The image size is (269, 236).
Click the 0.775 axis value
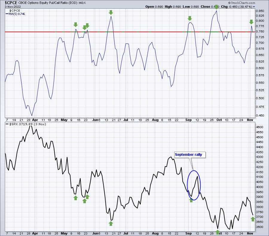click(260, 26)
